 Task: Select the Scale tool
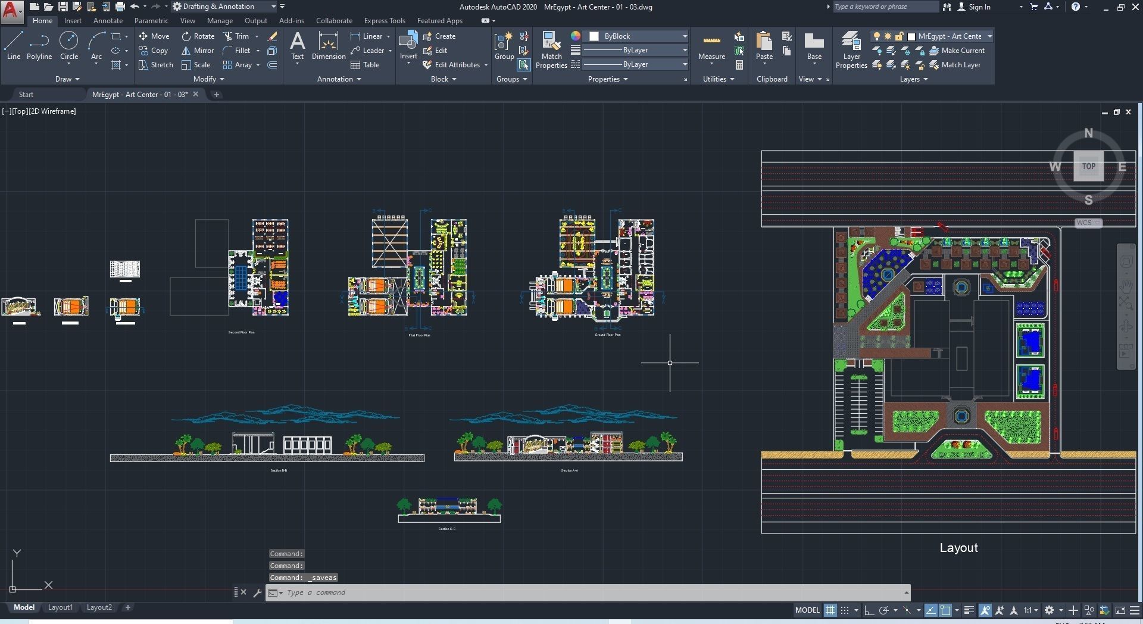[x=196, y=65]
